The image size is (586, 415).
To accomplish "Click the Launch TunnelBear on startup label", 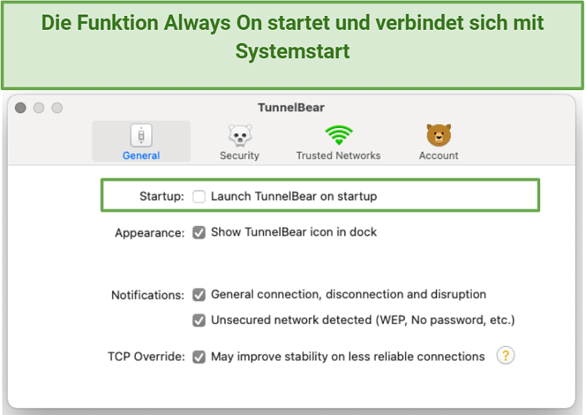I will click(294, 196).
